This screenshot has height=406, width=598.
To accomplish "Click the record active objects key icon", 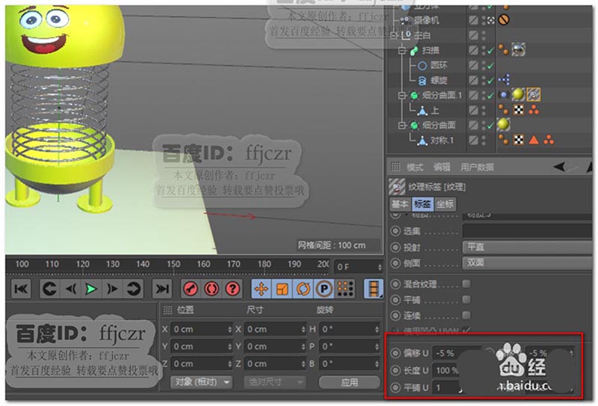I will 191,289.
